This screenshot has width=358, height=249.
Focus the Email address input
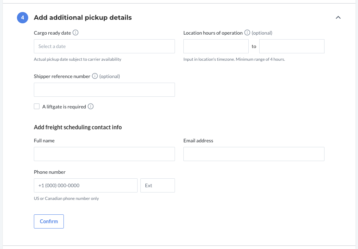[x=254, y=154]
